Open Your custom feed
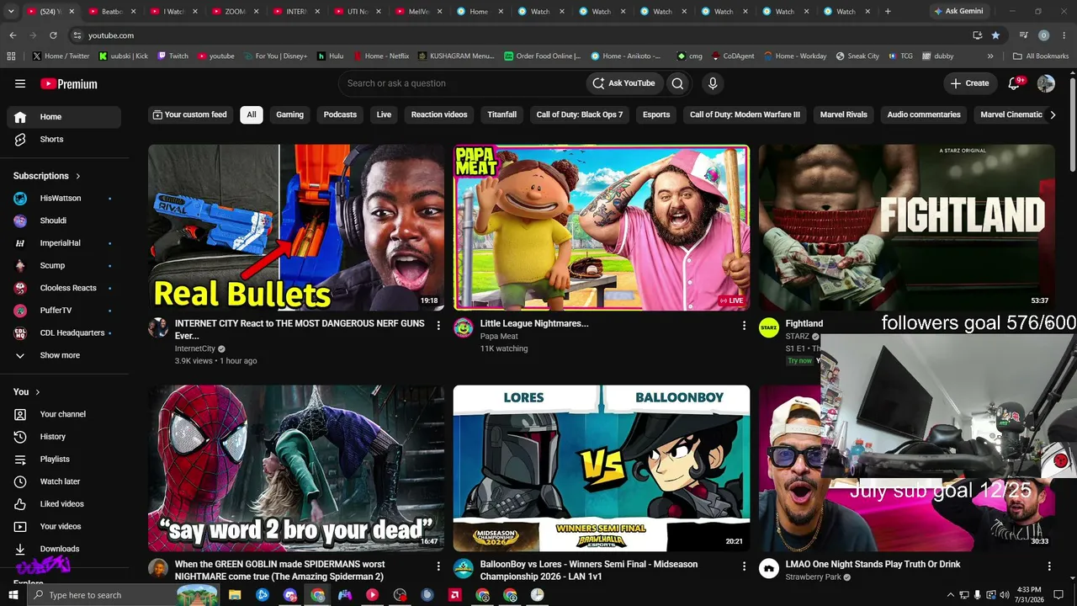The image size is (1077, 606). [x=189, y=114]
